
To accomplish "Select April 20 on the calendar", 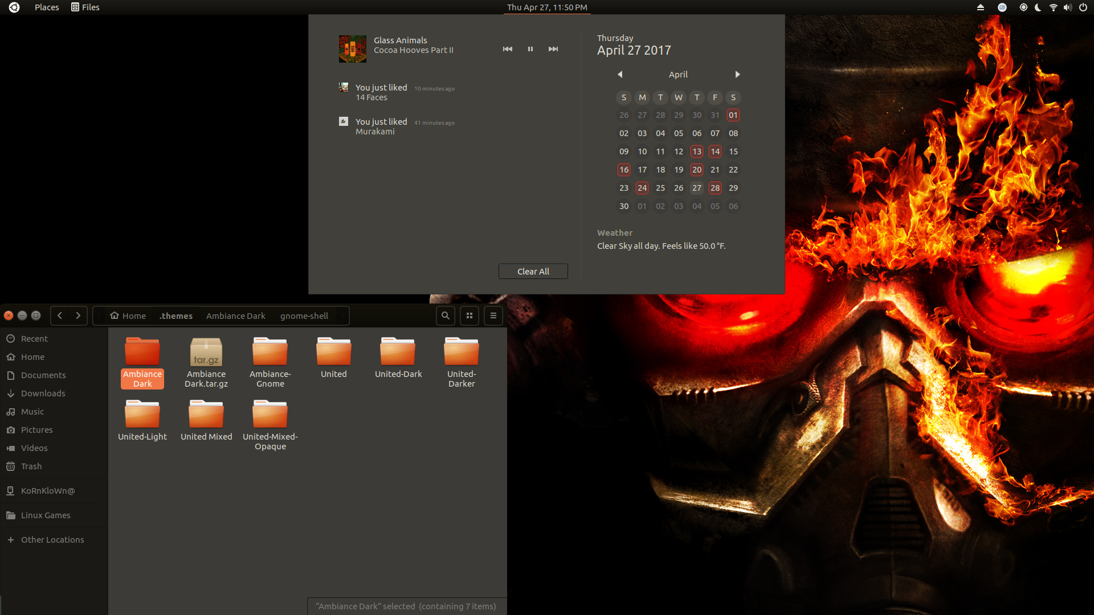I will (x=697, y=170).
